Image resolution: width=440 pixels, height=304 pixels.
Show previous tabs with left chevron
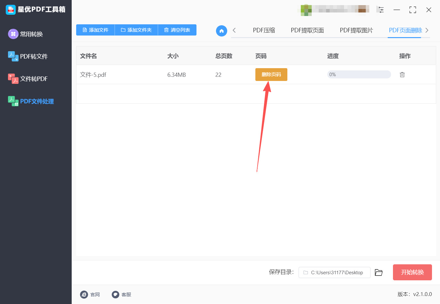(234, 30)
